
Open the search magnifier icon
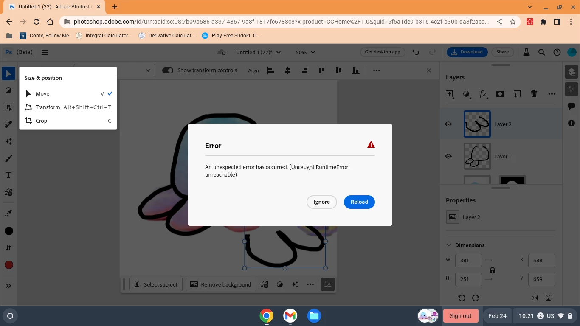pos(542,52)
